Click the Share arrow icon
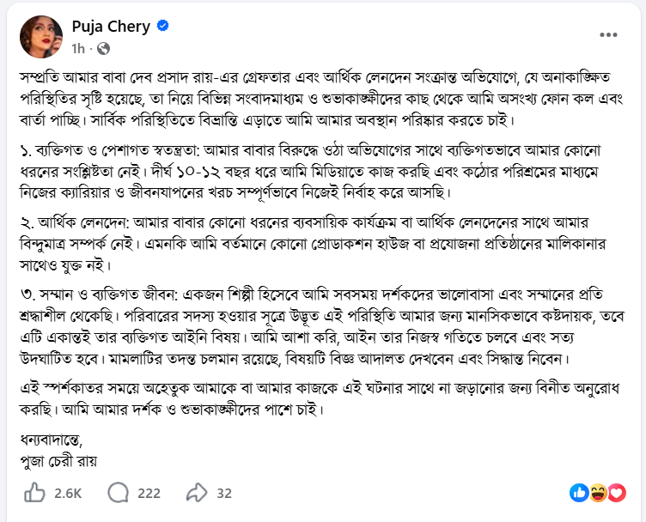 coord(197,493)
